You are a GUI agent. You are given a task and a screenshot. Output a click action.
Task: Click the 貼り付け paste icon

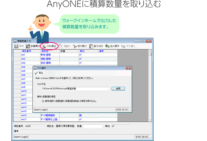[x=91, y=46]
